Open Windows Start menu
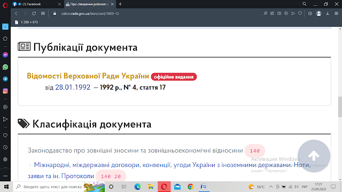The width and height of the screenshot is (342, 192). [x=6, y=187]
